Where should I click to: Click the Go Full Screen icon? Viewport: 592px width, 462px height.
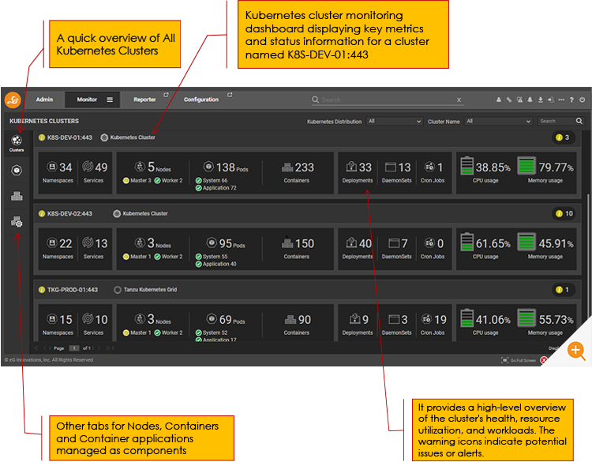click(x=505, y=360)
